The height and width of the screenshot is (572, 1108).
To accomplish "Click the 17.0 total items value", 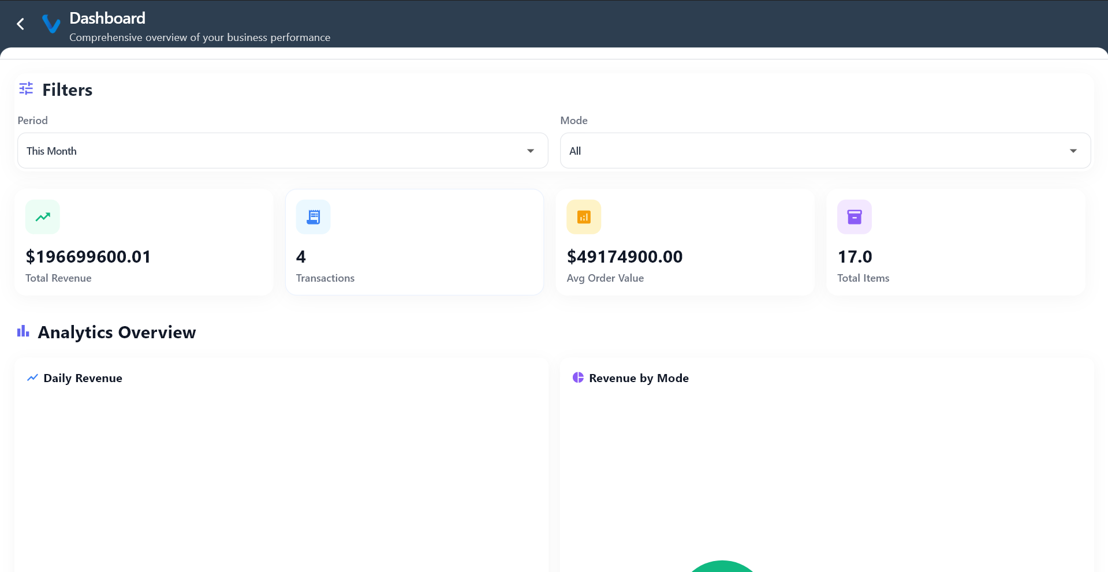I will (x=855, y=257).
